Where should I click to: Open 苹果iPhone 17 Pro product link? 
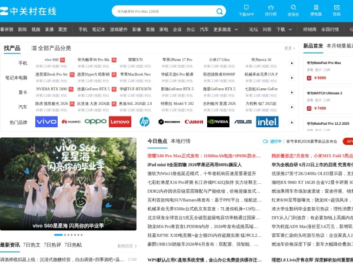177,59
